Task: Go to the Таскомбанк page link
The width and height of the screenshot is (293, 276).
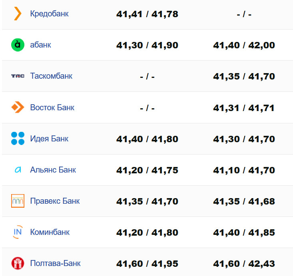Action: click(x=51, y=76)
